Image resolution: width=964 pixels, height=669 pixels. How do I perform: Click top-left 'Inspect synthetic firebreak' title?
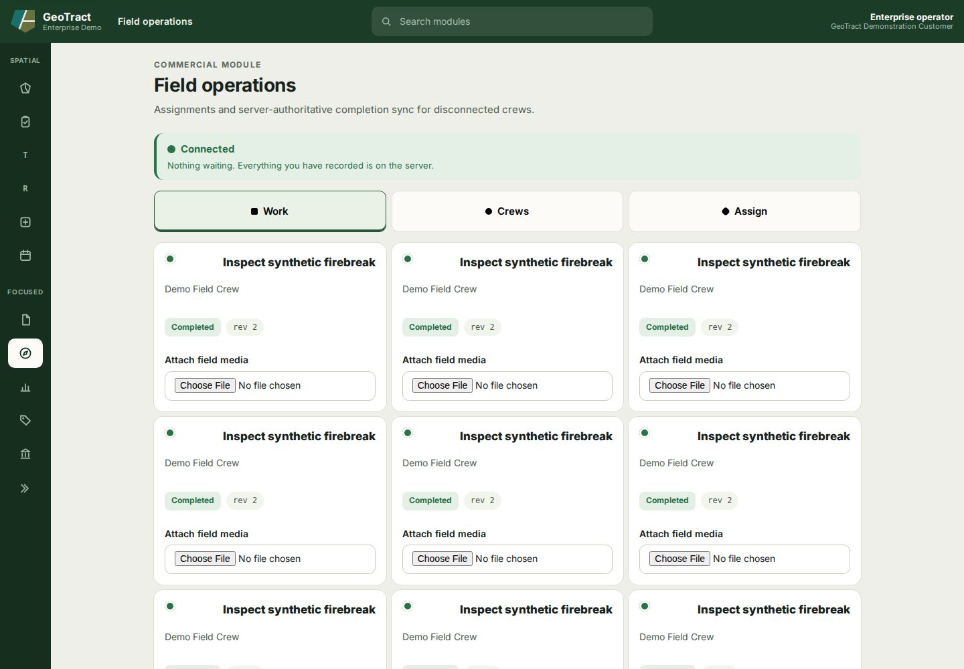pos(299,262)
